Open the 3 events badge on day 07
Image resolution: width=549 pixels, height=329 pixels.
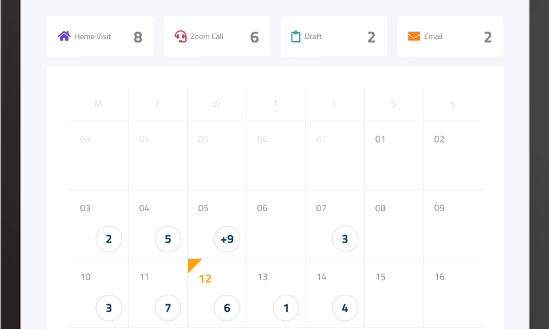click(x=345, y=239)
